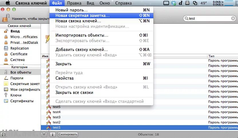The width and height of the screenshot is (238, 138).
Task: Choose Новая связка ключей… menu item
Action: pos(101,21)
